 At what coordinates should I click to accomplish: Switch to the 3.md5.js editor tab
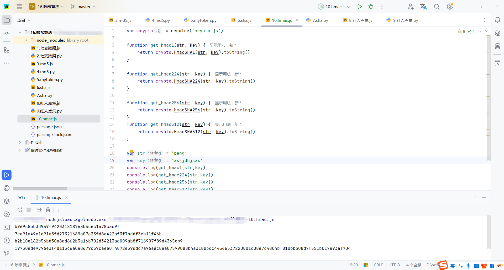pyautogui.click(x=120, y=20)
